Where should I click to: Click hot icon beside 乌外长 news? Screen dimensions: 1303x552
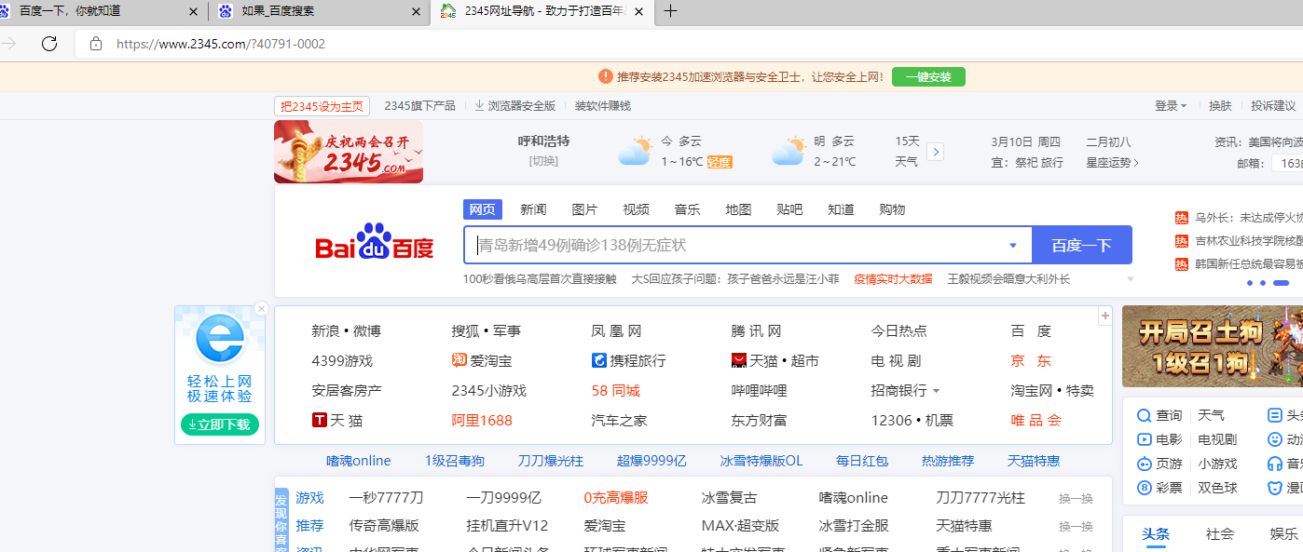click(1181, 218)
